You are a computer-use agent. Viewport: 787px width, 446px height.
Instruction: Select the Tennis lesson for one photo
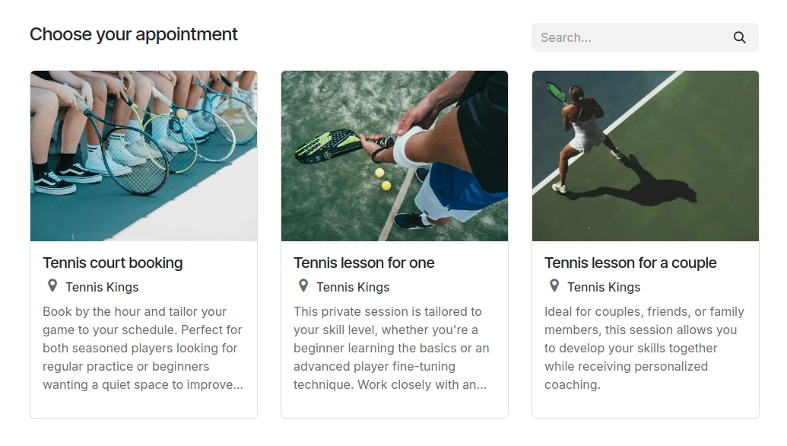[395, 156]
